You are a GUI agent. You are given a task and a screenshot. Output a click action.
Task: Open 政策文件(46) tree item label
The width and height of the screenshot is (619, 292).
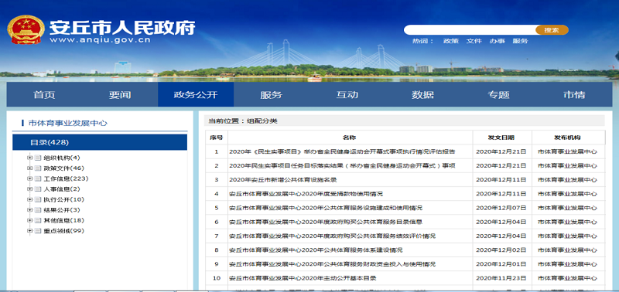(63, 168)
